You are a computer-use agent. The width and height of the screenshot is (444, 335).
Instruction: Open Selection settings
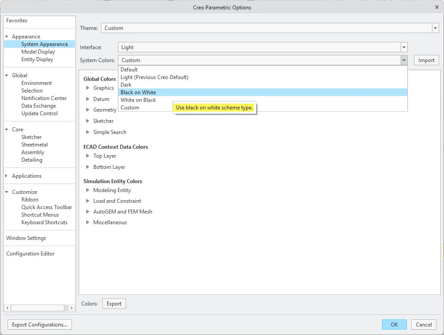[x=32, y=91]
